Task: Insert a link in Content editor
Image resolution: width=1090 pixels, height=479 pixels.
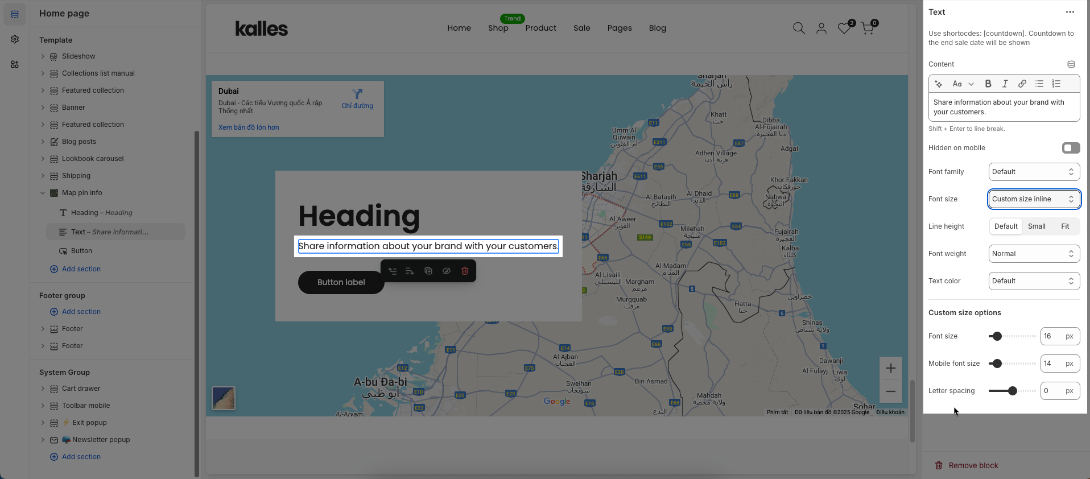Action: coord(1022,84)
